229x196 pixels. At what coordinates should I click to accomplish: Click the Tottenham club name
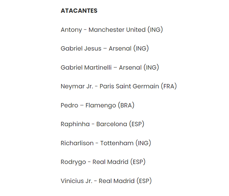tap(117, 143)
